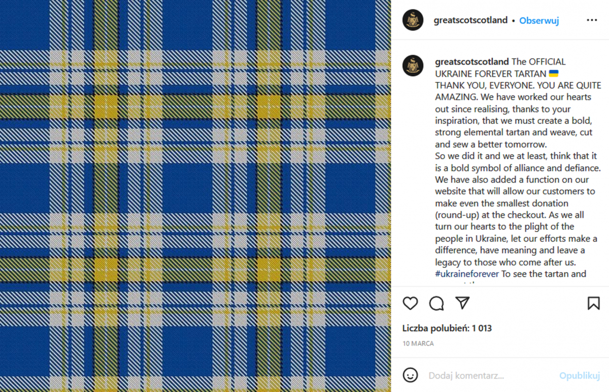Screen dimensions: 609x392
Task: Open the 10 MARCA post date link
Action: 418,343
